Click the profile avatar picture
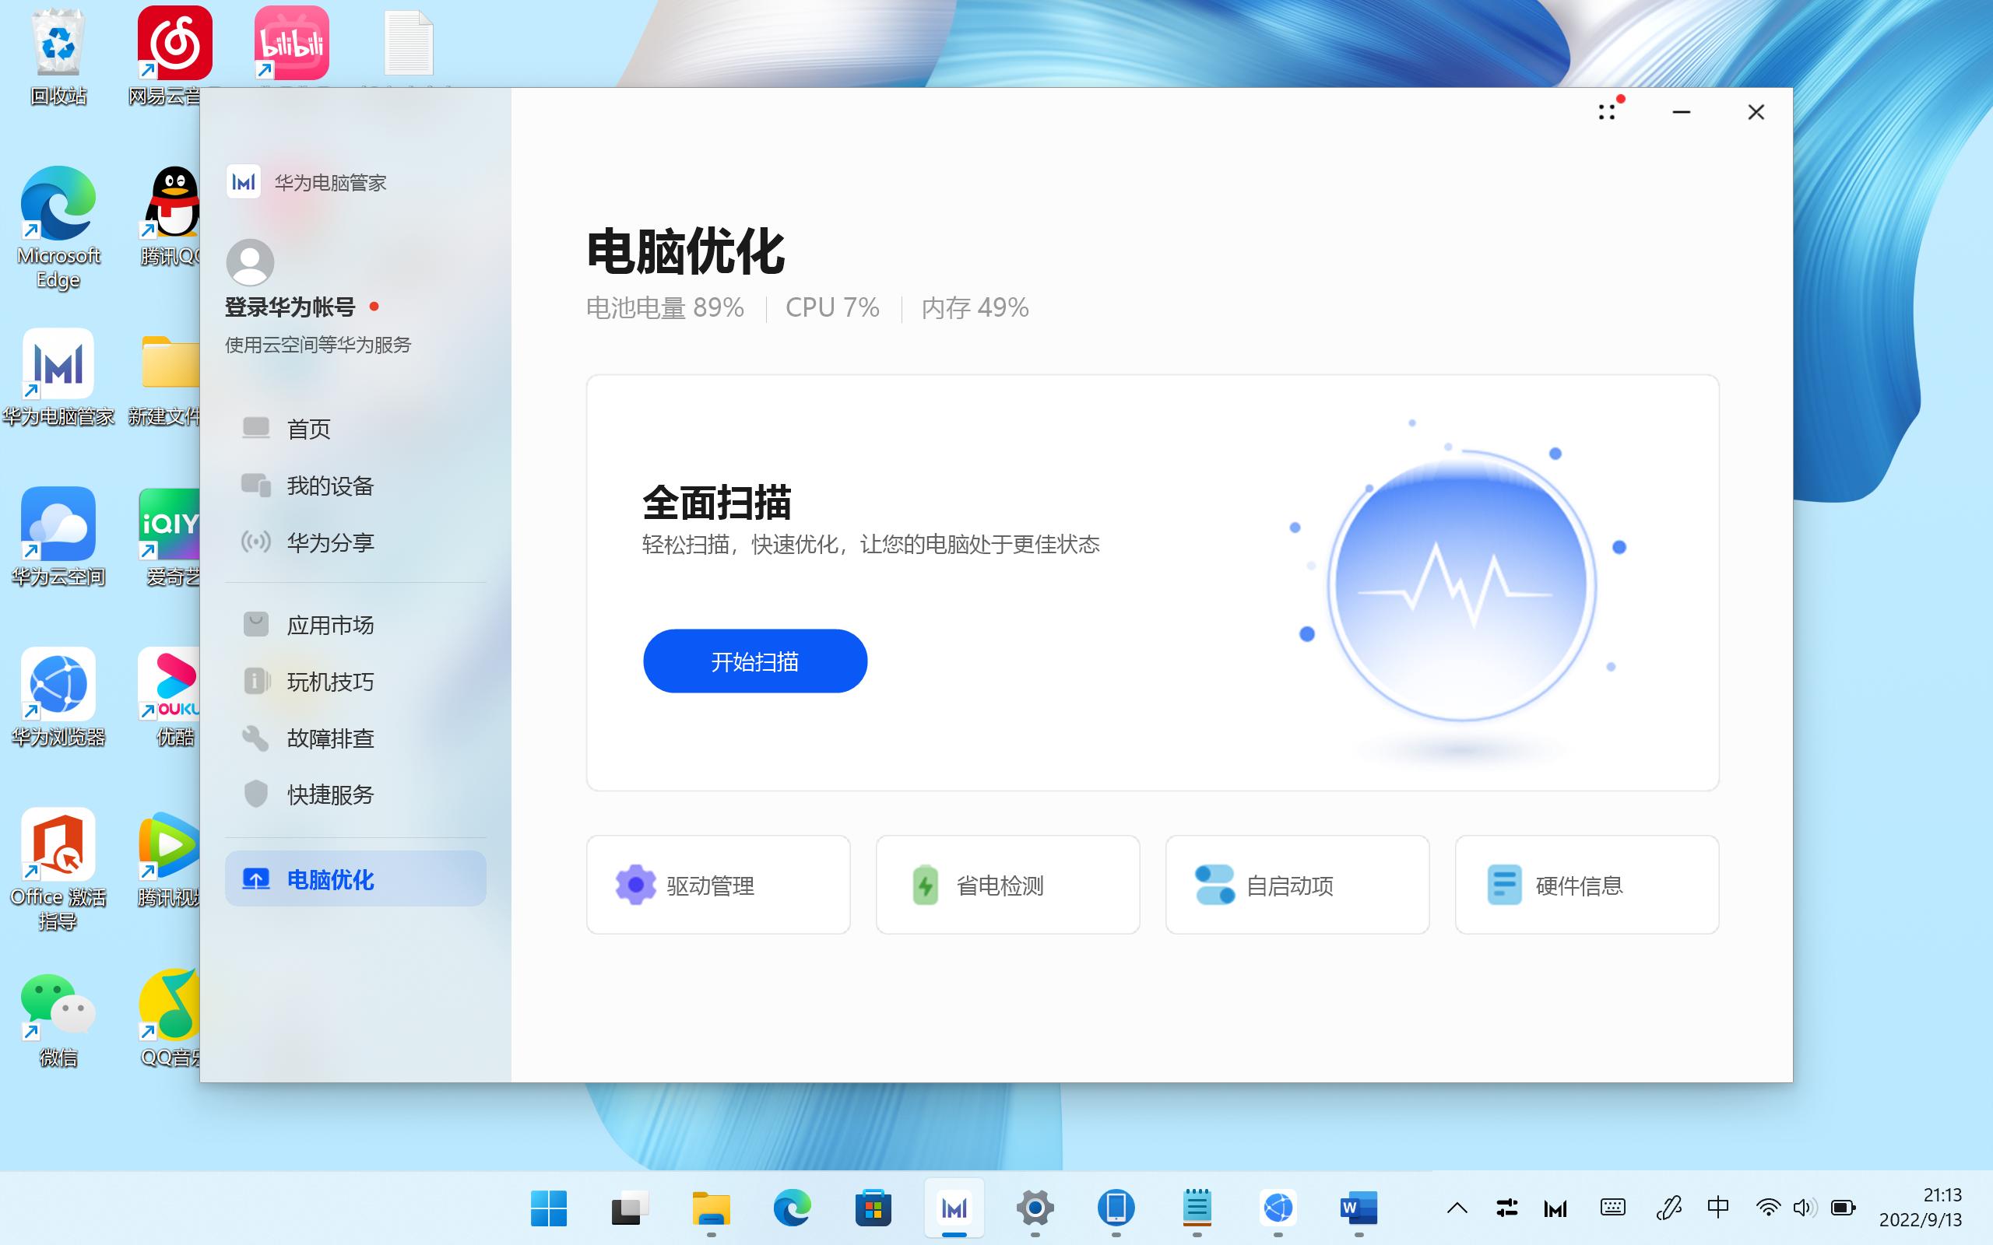 [248, 262]
